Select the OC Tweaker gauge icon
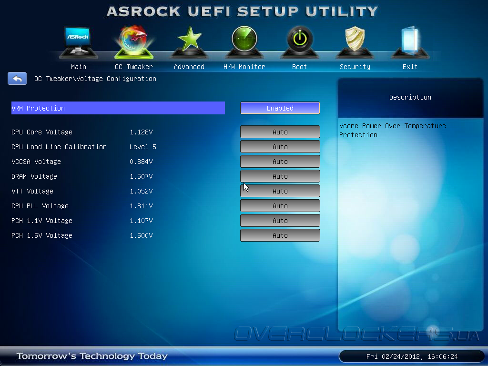The height and width of the screenshot is (366, 488). click(x=134, y=42)
